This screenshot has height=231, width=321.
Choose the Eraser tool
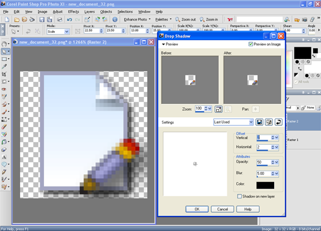point(4,127)
